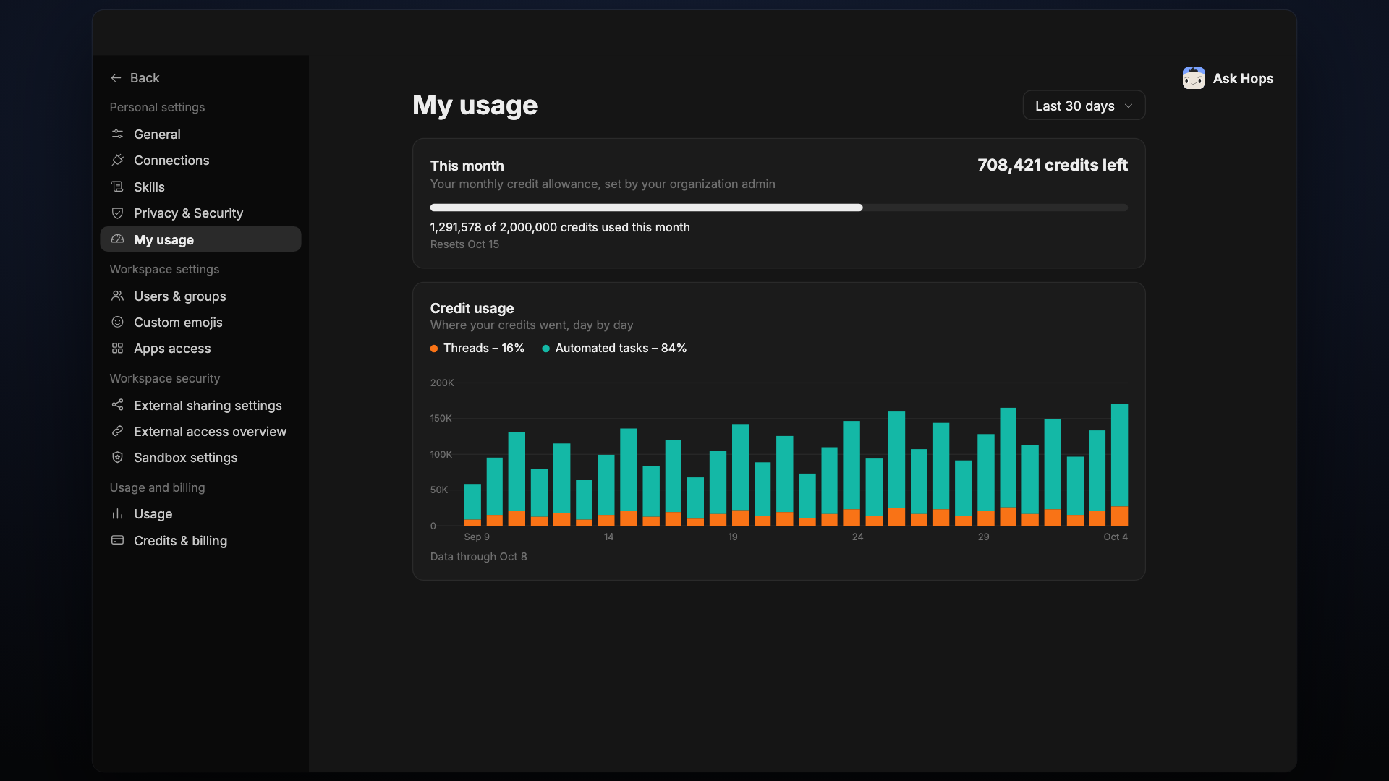Click the Apps access grid icon
Image resolution: width=1389 pixels, height=781 pixels.
tap(117, 349)
